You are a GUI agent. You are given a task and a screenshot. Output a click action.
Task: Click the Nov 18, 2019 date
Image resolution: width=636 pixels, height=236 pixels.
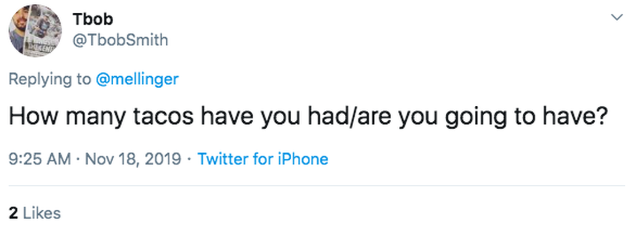(132, 159)
